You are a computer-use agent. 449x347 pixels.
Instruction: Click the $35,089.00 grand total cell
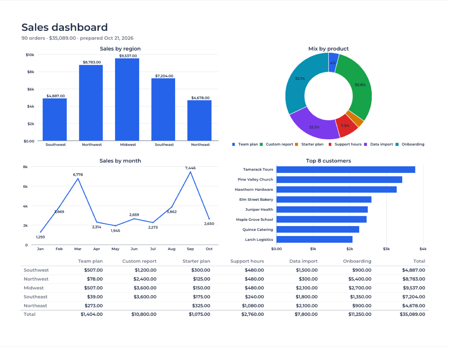coord(412,314)
